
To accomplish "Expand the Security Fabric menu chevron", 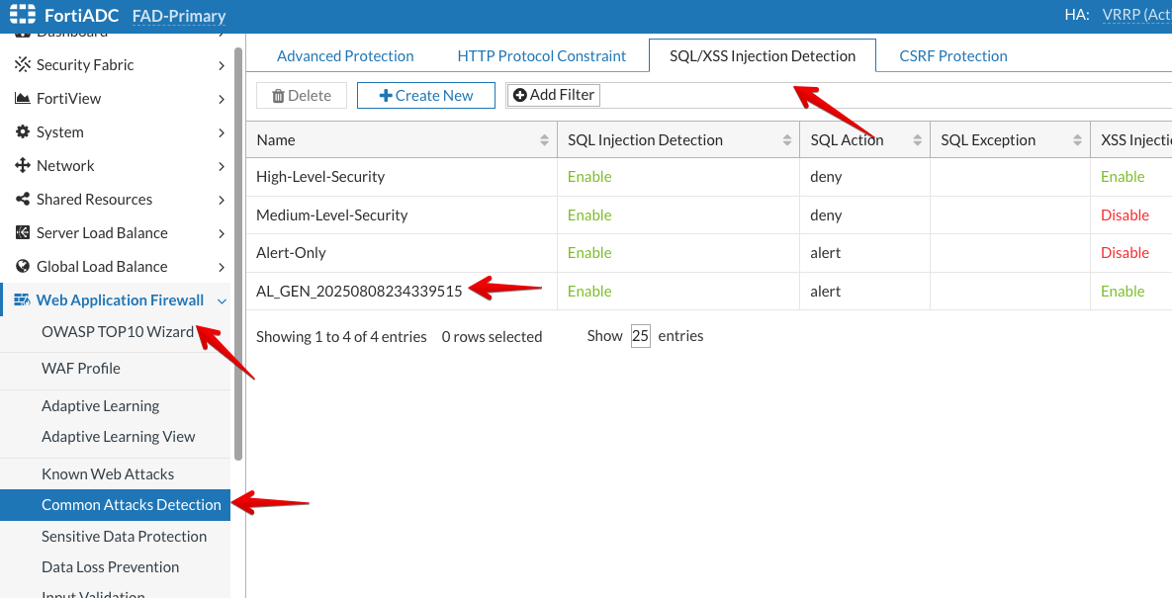I will click(221, 65).
